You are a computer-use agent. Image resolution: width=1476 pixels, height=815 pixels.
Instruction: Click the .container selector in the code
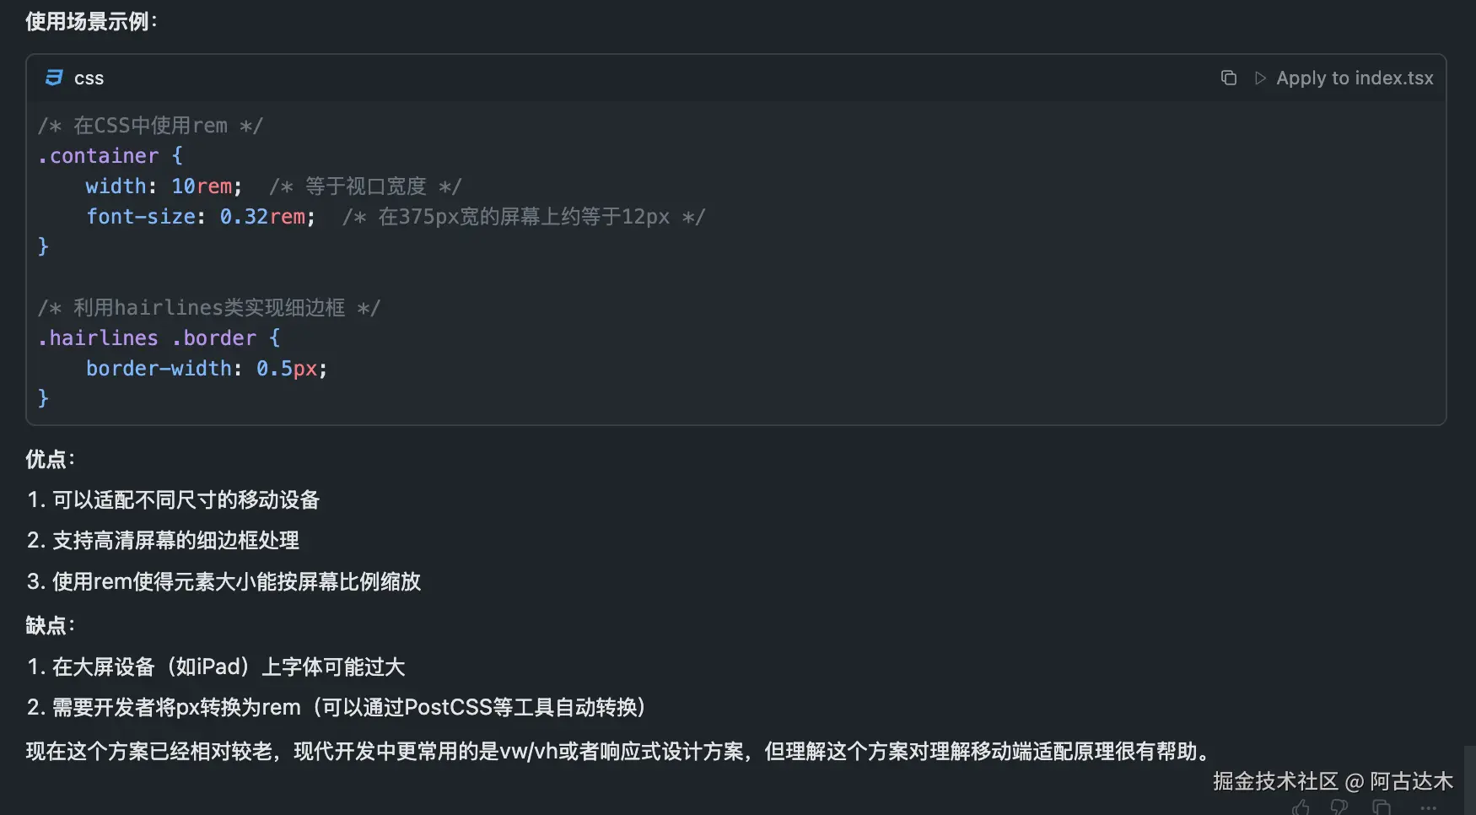click(100, 155)
